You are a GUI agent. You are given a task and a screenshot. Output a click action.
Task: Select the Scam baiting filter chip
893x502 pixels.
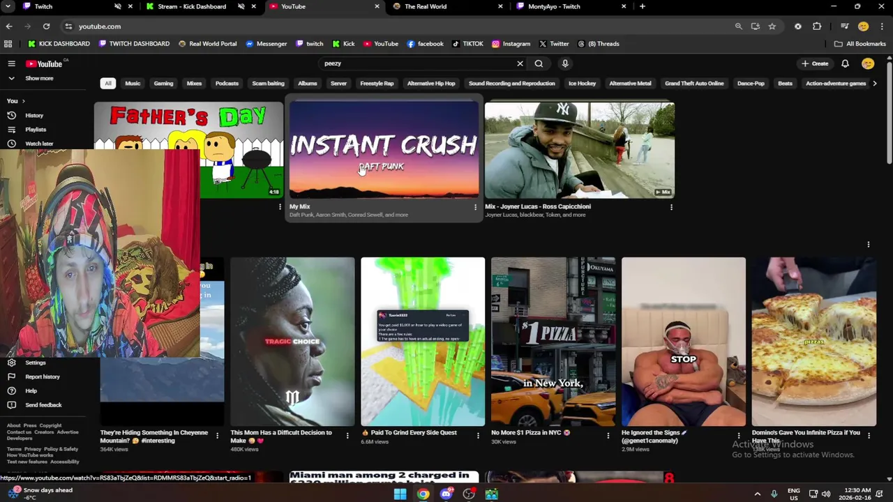[x=268, y=84]
